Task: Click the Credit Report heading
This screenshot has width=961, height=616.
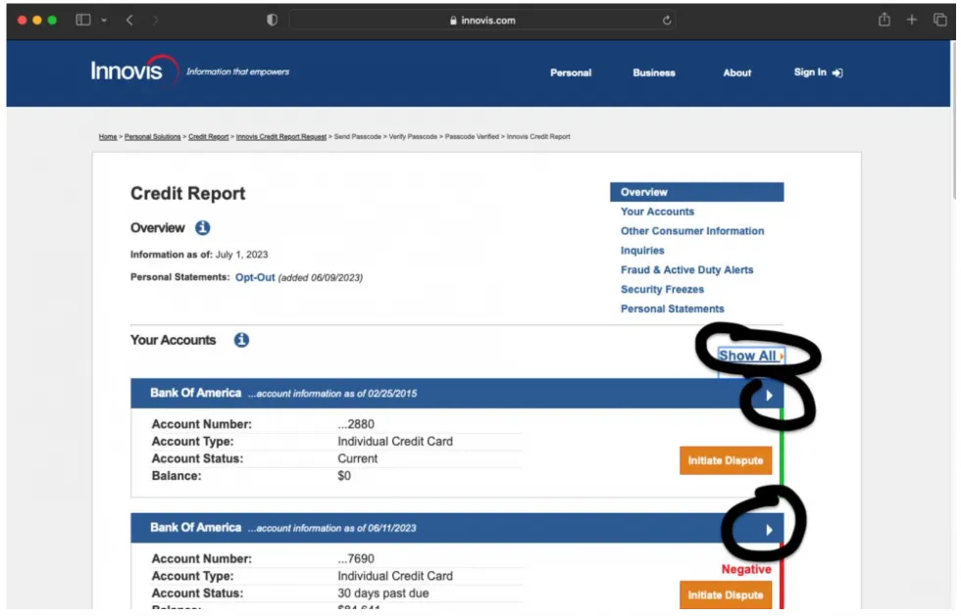Action: [188, 194]
